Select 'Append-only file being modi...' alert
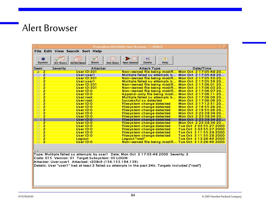This screenshot has height=199, width=266. (x=149, y=94)
